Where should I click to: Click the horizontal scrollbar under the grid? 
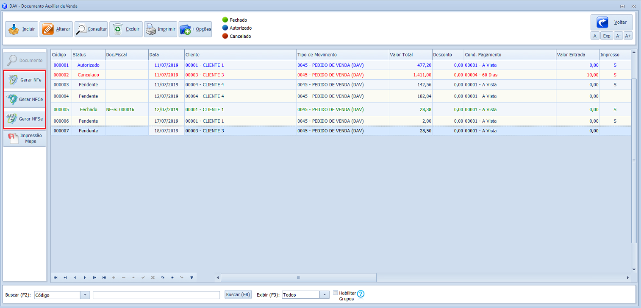(x=298, y=277)
